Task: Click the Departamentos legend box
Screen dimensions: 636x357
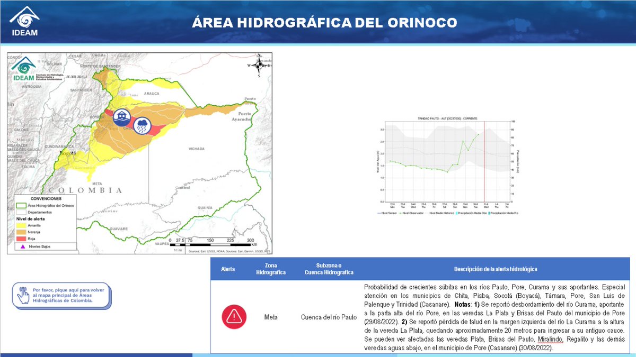Action: 21,213
